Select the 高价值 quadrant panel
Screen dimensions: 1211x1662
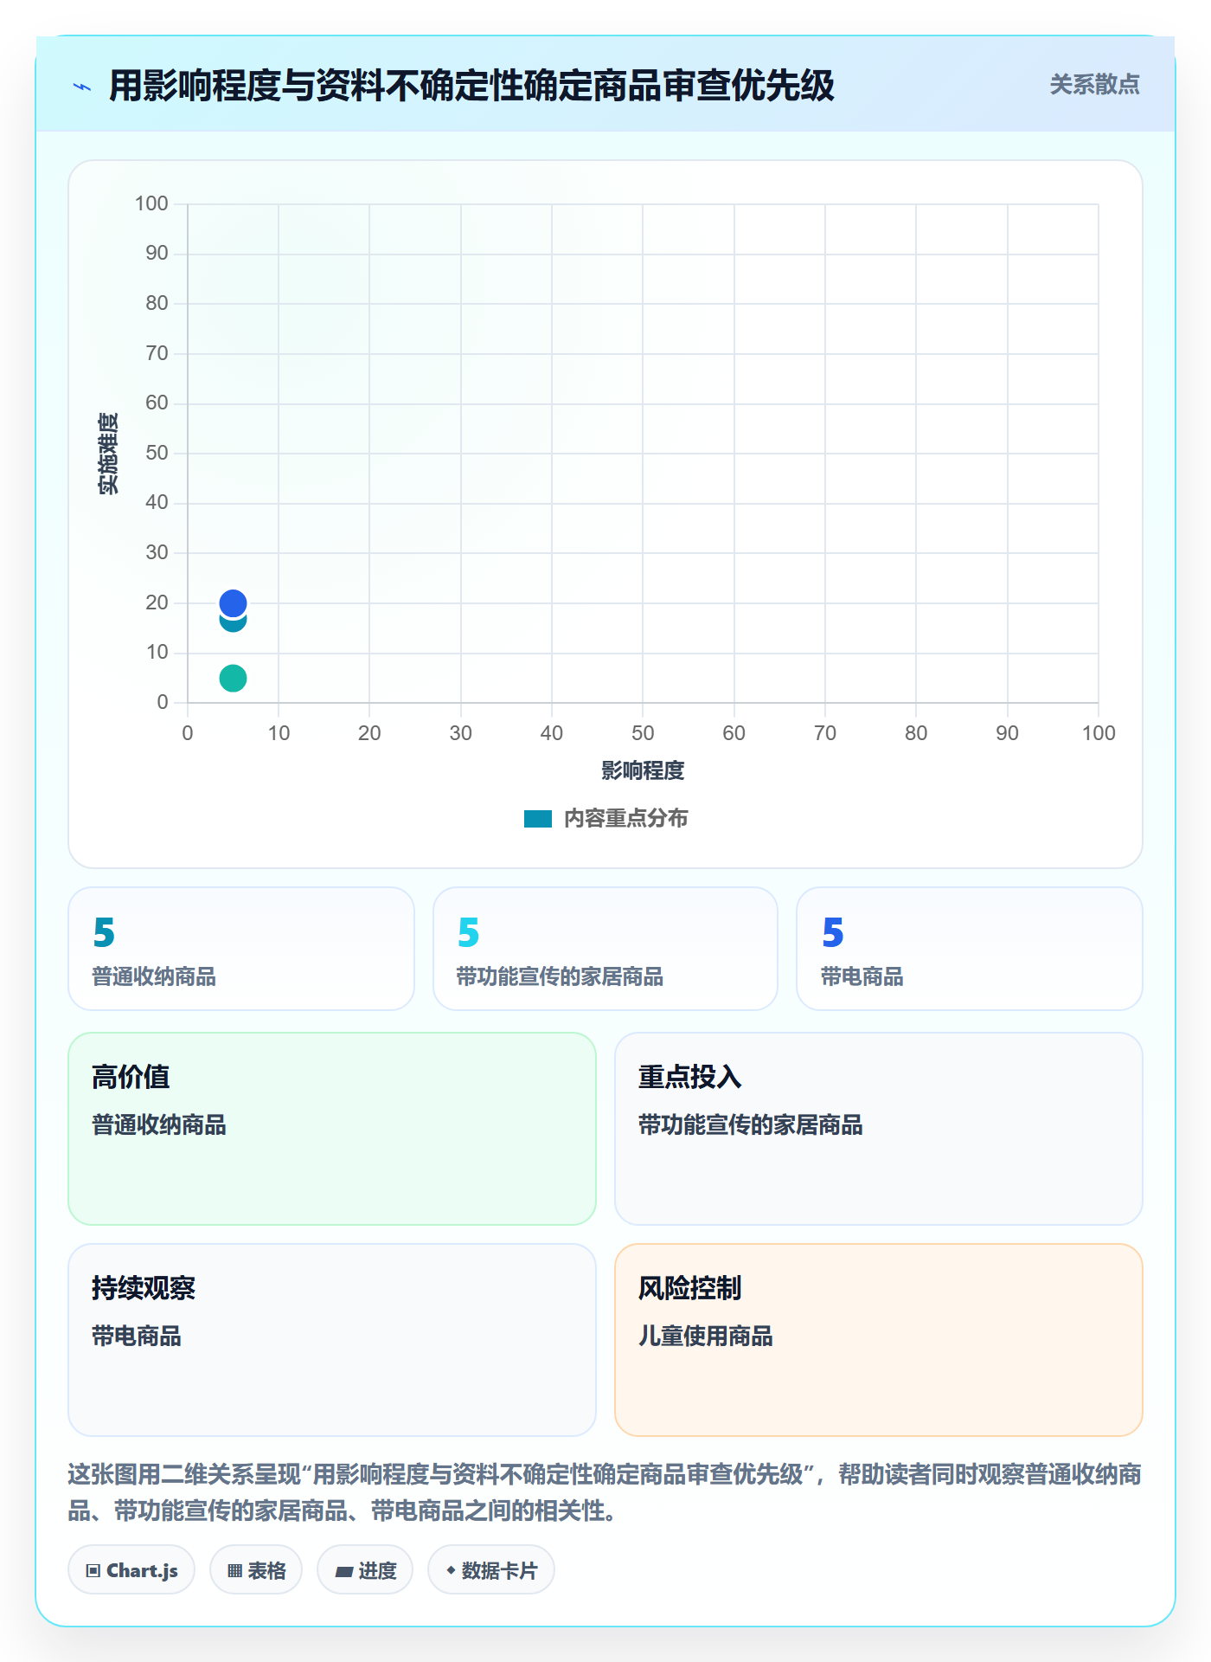pyautogui.click(x=332, y=1129)
